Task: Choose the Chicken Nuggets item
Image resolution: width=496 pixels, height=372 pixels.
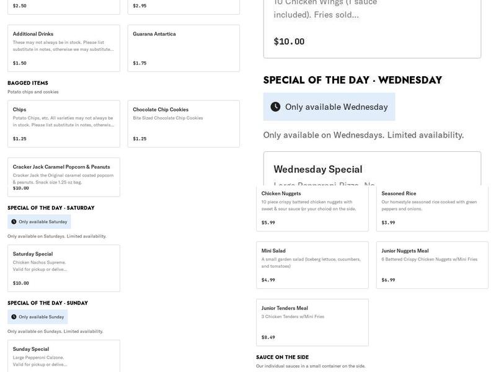Action: pos(312,208)
